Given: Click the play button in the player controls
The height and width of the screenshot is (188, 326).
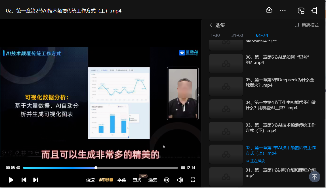Looking at the screenshot, I should coord(11,180).
